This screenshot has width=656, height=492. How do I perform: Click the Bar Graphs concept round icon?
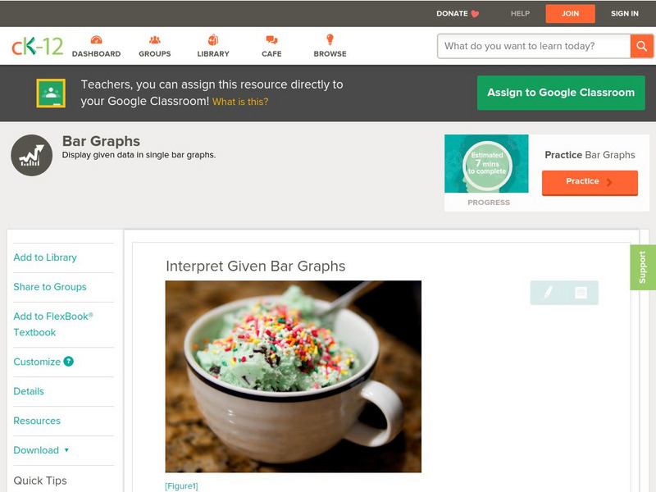click(x=32, y=155)
